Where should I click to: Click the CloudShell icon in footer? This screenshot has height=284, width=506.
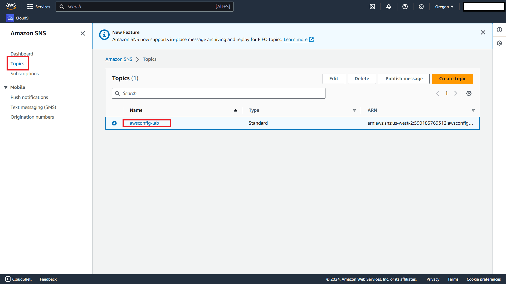point(8,279)
